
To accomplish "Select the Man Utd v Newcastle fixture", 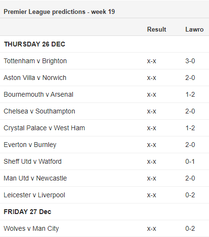I will pos(35,178).
